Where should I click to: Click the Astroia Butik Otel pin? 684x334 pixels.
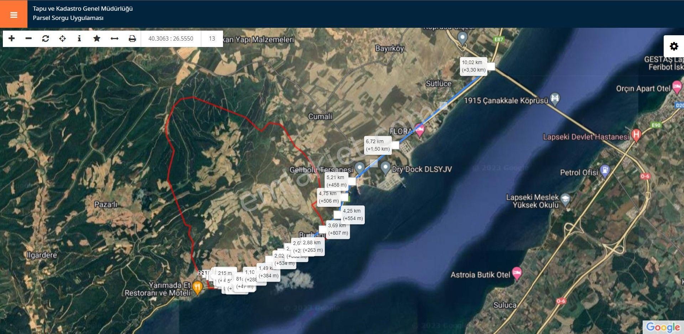517,273
